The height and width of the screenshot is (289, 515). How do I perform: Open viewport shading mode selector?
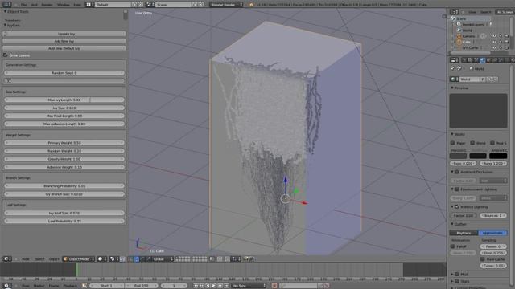pyautogui.click(x=102, y=258)
